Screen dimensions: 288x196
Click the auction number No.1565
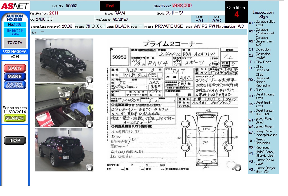pyautogui.click(x=15, y=25)
